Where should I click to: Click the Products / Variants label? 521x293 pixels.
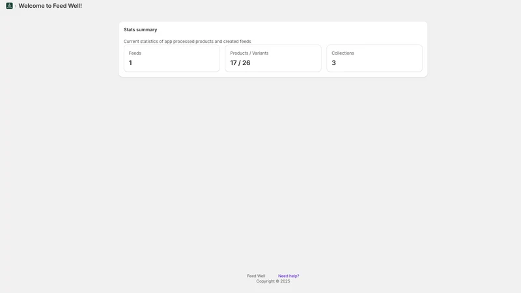click(x=249, y=53)
